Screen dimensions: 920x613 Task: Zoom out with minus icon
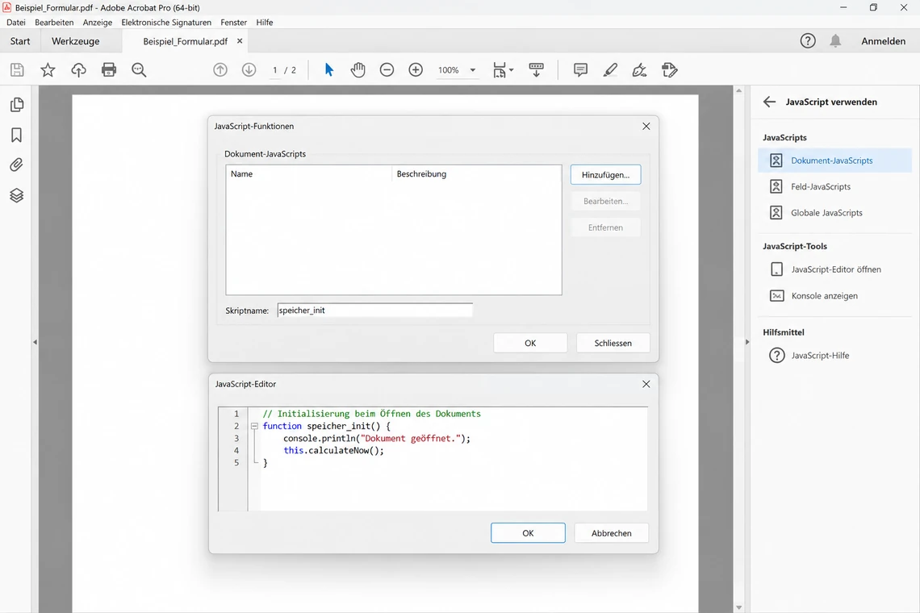pos(387,70)
